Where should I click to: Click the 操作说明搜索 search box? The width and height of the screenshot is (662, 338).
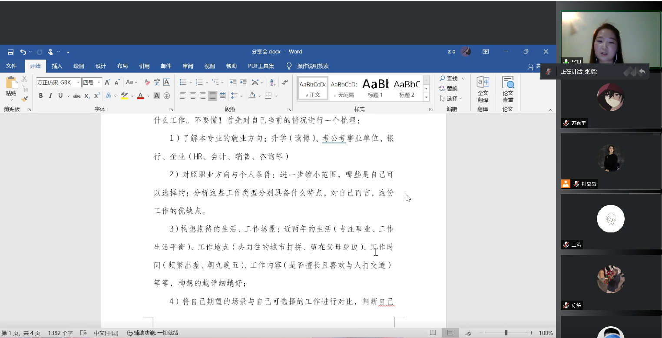[x=313, y=66]
